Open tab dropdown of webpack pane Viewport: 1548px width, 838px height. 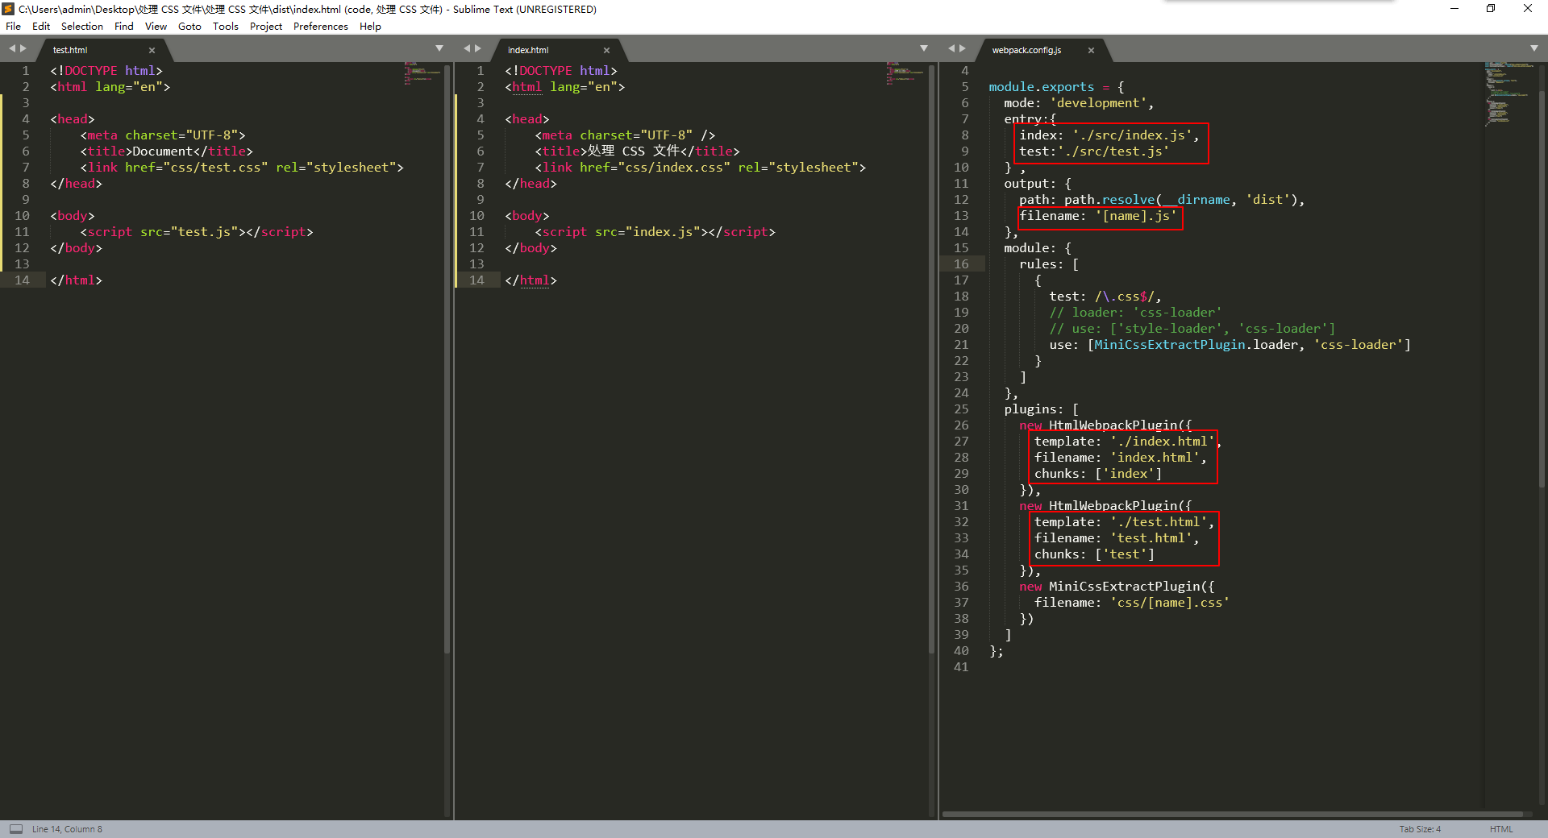tap(1534, 48)
